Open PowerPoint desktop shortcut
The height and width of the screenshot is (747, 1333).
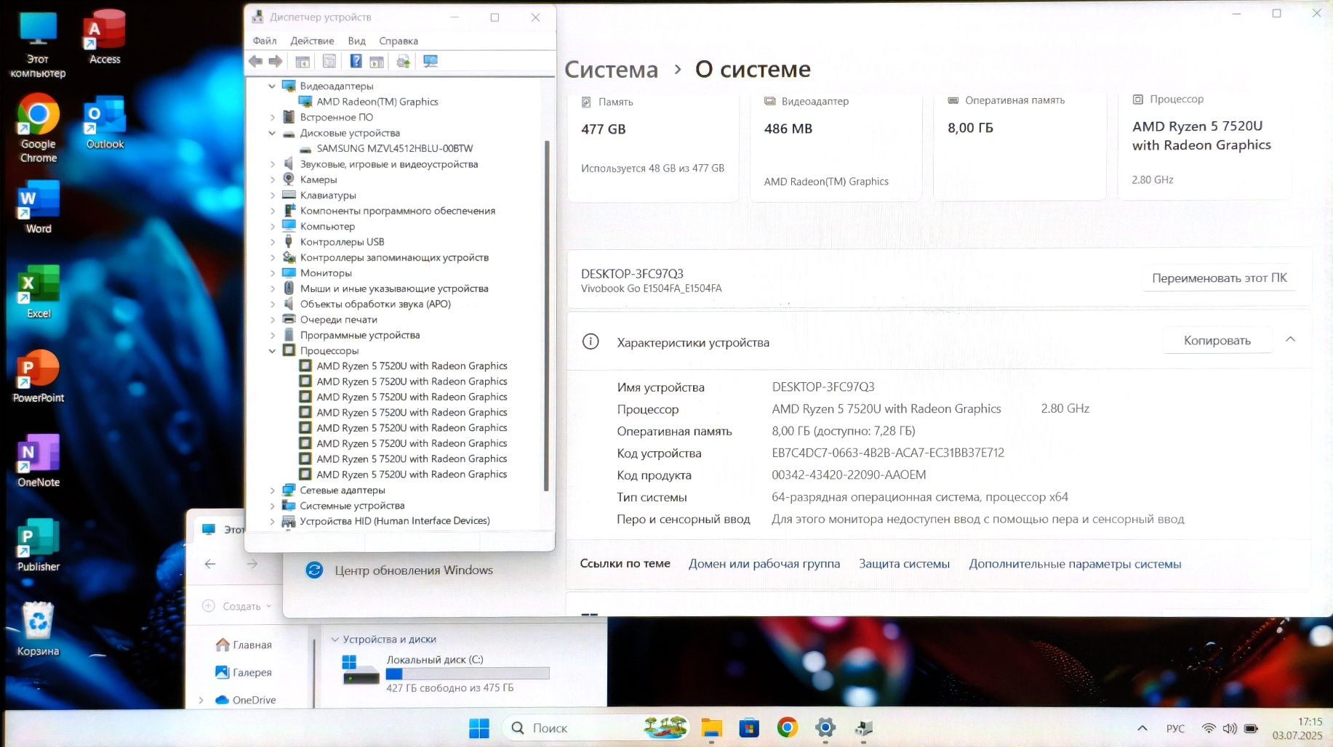[39, 376]
